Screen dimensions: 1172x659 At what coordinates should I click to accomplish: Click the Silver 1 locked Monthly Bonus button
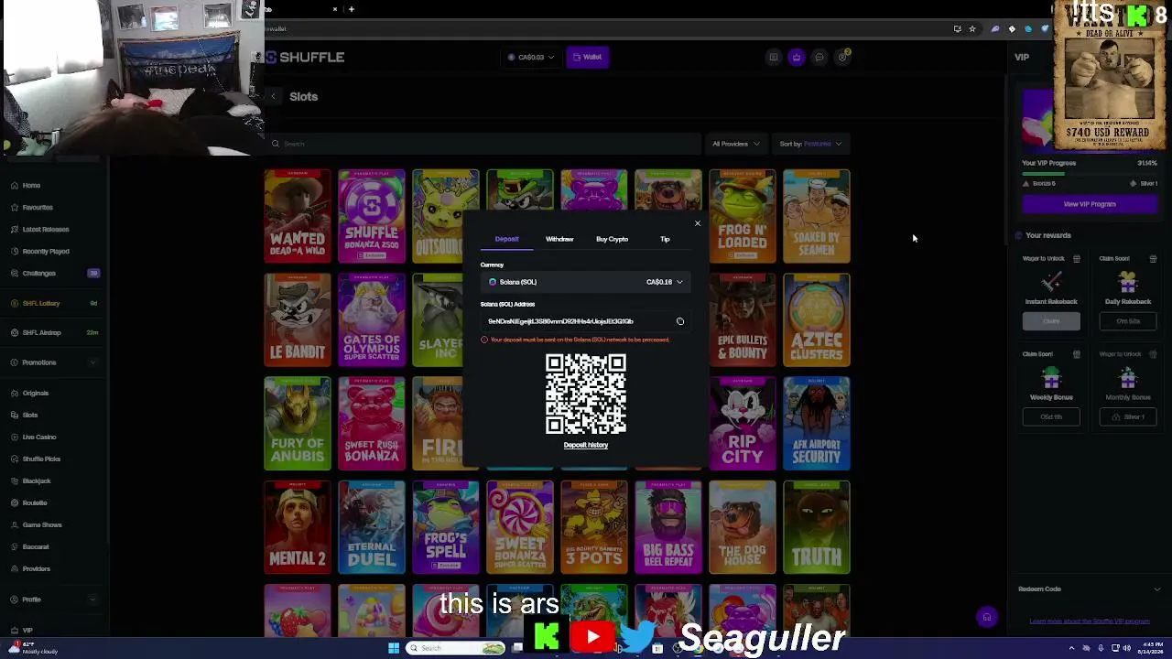1128,417
